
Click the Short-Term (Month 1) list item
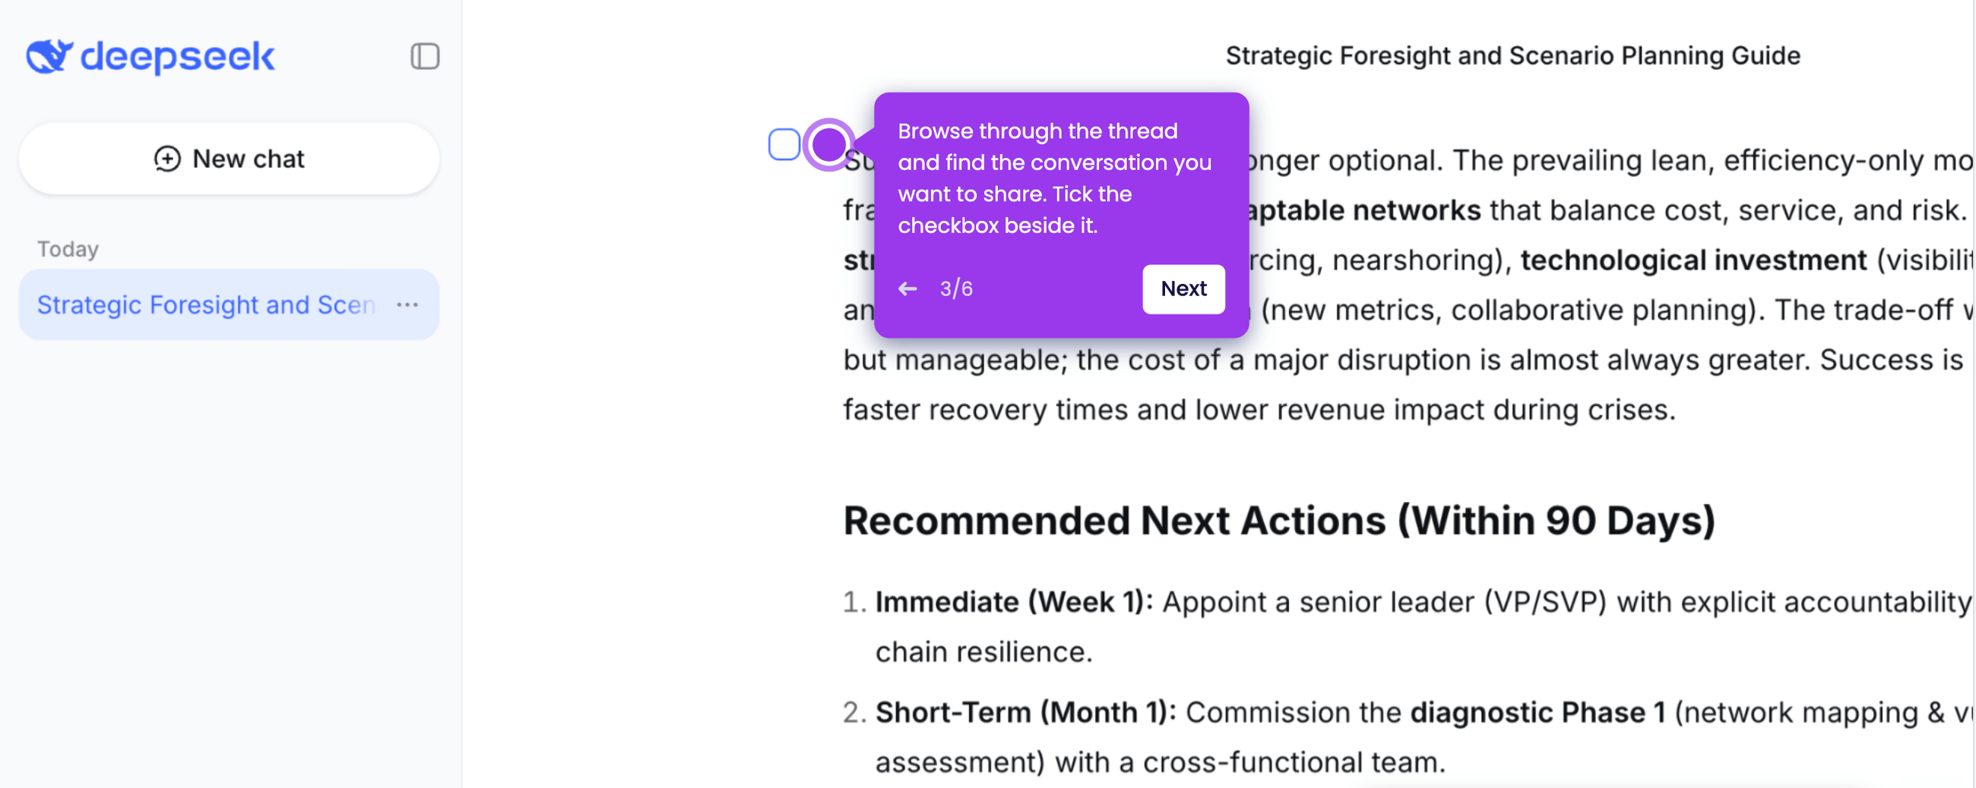click(x=1408, y=737)
